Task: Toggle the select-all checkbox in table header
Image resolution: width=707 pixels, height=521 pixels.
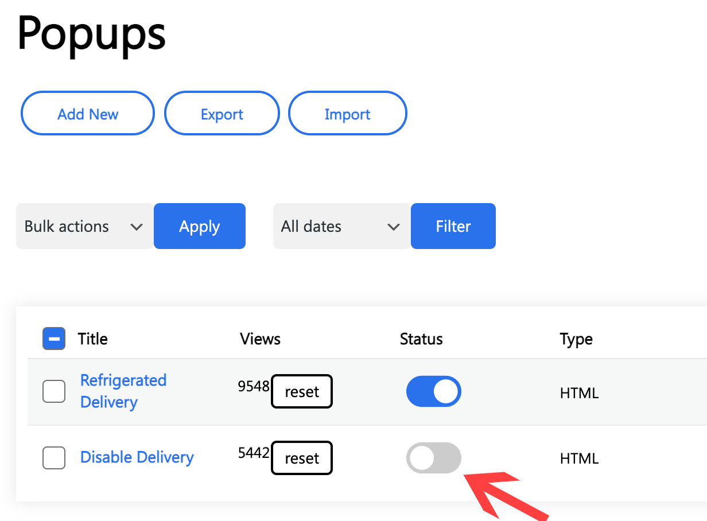Action: click(54, 339)
